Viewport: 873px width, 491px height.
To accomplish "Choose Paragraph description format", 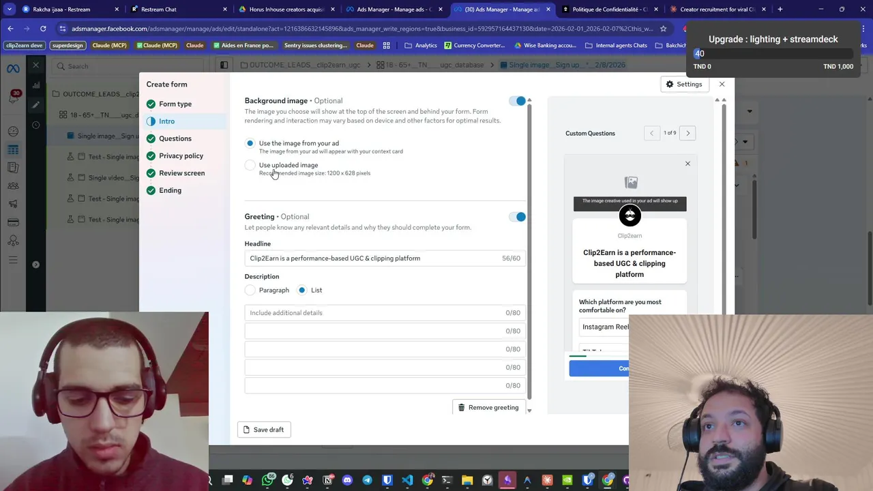I will click(x=250, y=290).
